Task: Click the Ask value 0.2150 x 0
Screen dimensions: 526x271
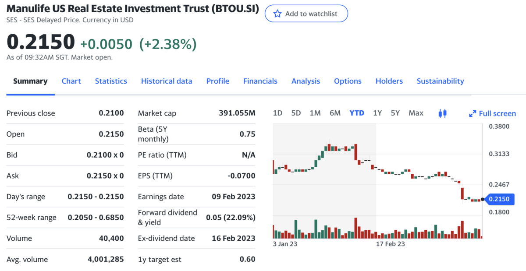Action: click(105, 176)
